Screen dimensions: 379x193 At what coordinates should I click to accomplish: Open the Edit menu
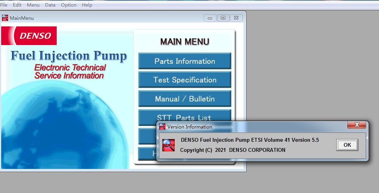pyautogui.click(x=17, y=5)
